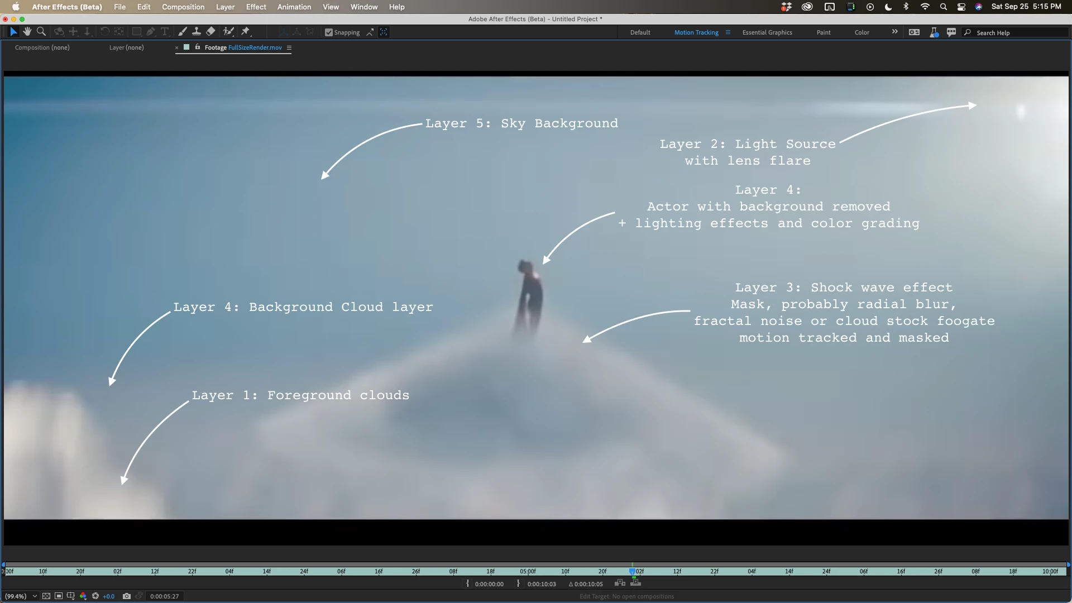Click Show Channel color management icon
This screenshot has width=1072, height=603.
pos(83,596)
